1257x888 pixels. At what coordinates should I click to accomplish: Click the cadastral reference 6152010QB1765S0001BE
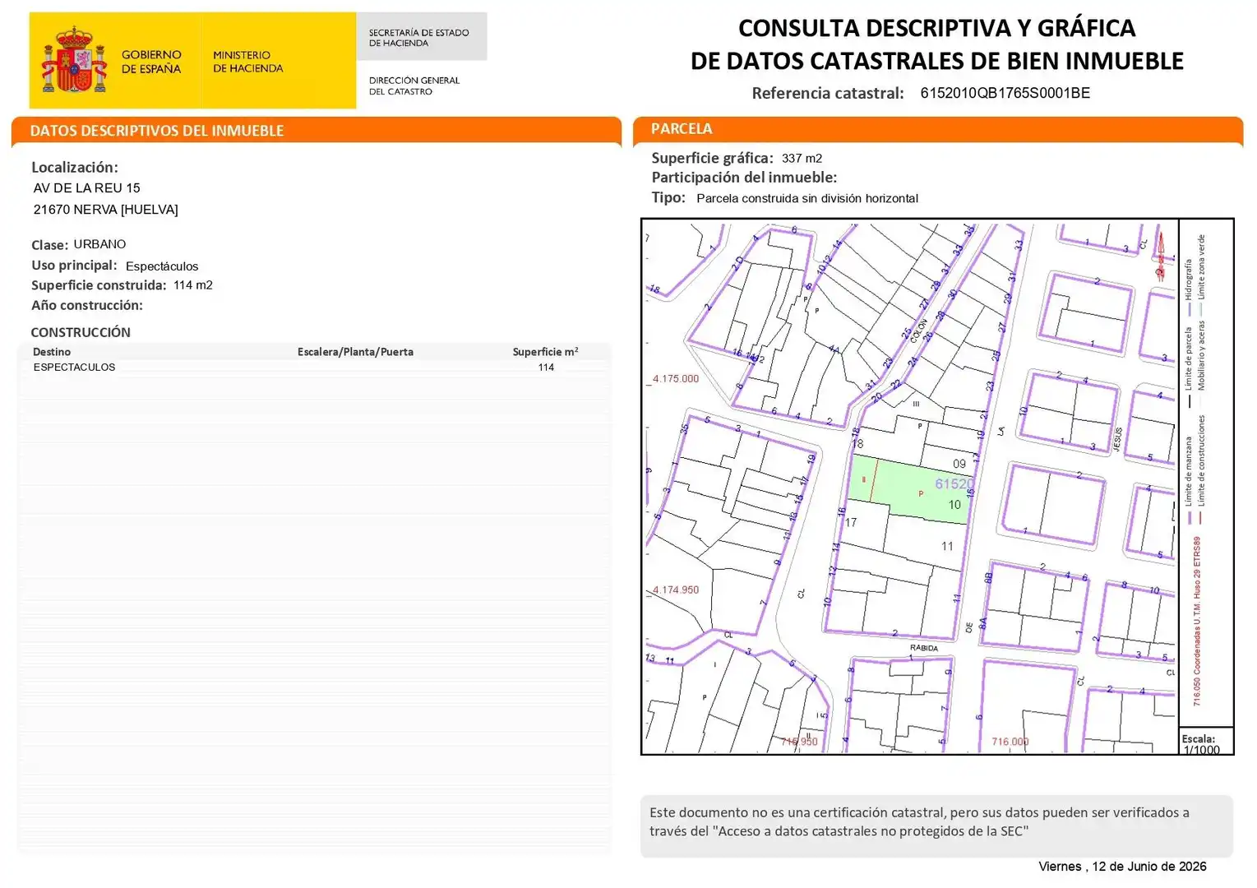coord(1005,93)
